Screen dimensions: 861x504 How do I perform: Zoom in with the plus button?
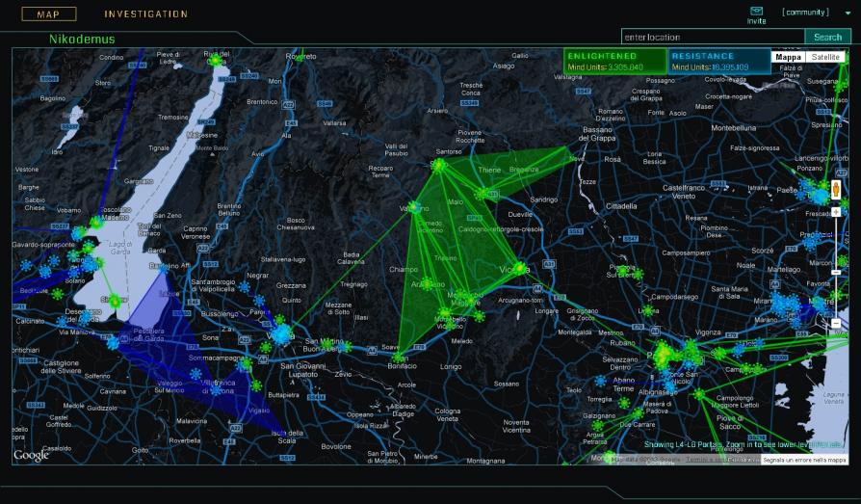pyautogui.click(x=836, y=211)
